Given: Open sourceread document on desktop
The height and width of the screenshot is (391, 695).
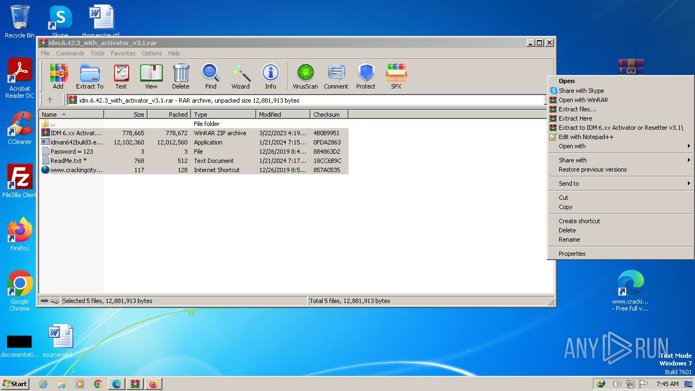Looking at the screenshot, I should click(60, 341).
